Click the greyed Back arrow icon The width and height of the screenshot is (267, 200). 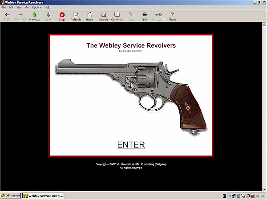[x=7, y=15]
